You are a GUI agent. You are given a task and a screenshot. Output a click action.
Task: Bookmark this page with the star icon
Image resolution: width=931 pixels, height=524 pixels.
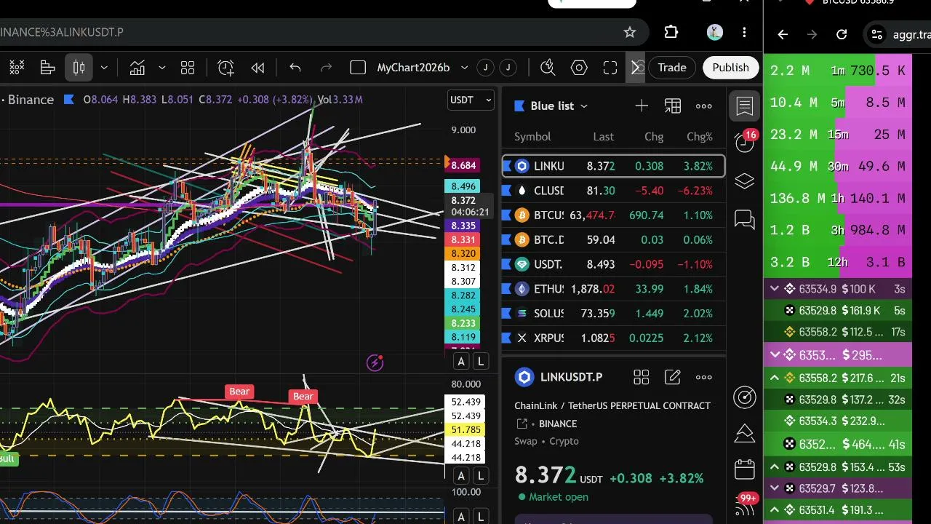point(630,32)
